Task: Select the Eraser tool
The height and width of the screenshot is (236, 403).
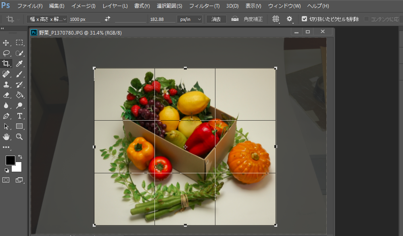Action: (6, 95)
